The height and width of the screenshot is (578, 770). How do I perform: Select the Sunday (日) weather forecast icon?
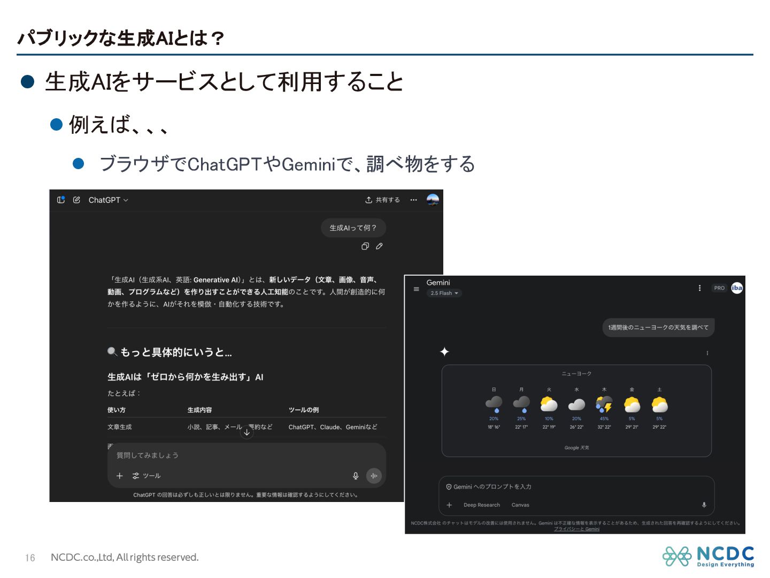494,405
